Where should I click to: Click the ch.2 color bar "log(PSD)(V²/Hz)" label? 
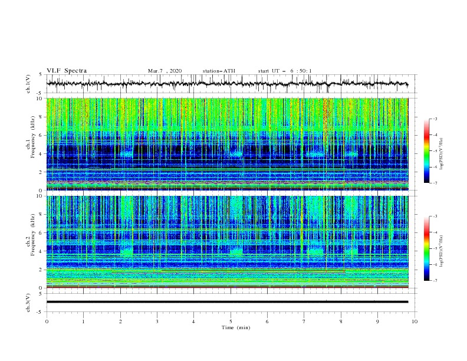(x=442, y=251)
